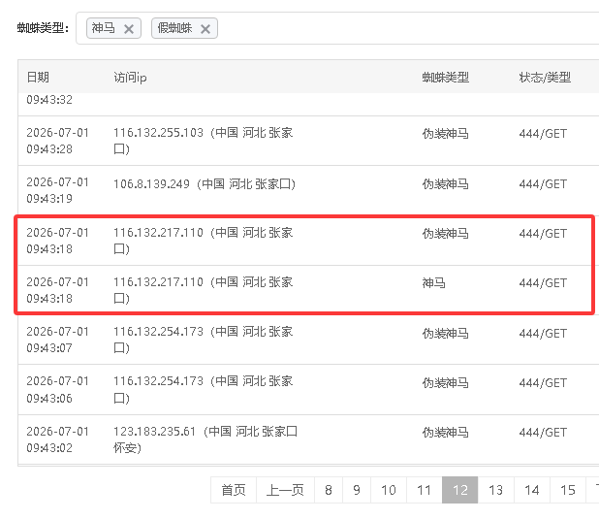Select current page 12
Viewport: 599px width, 520px height.
[460, 490]
